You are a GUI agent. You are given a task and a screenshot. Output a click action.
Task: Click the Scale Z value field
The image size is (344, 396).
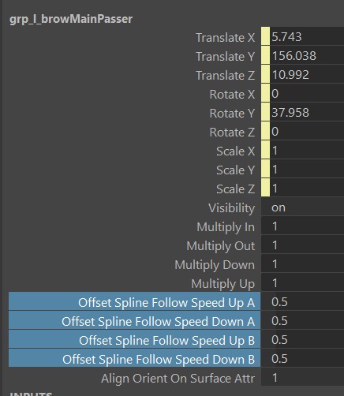pos(307,188)
